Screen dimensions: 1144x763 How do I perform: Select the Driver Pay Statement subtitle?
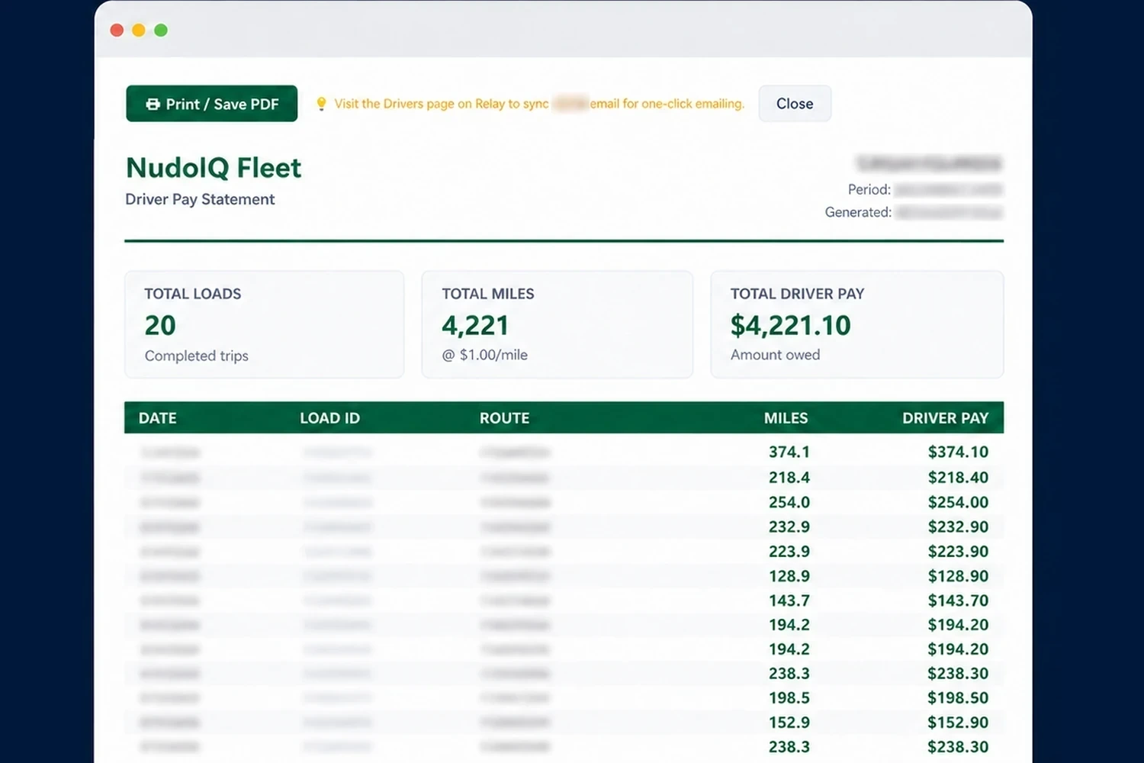click(x=200, y=199)
